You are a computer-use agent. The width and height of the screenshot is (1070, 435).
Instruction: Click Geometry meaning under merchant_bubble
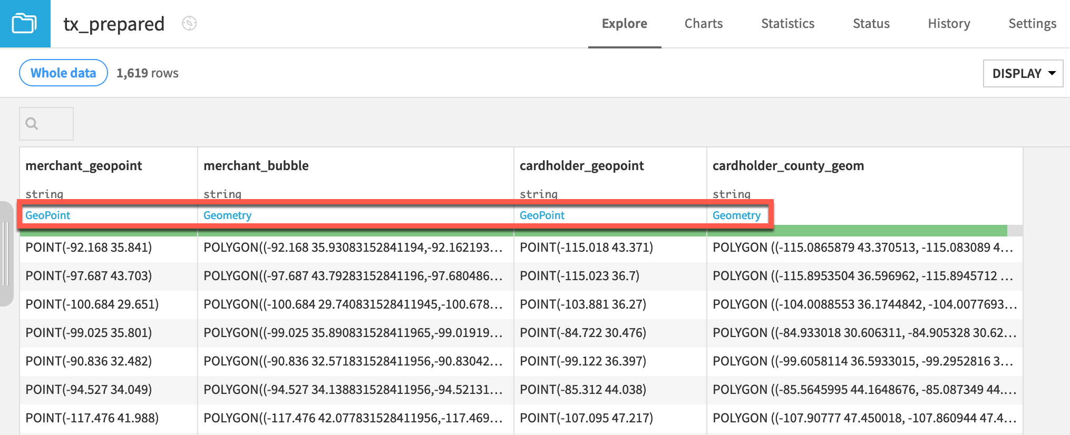pos(228,215)
